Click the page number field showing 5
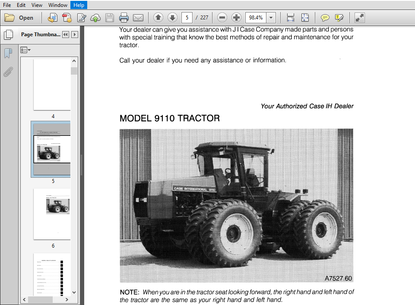Screen dimensions: 415x305 click(187, 18)
